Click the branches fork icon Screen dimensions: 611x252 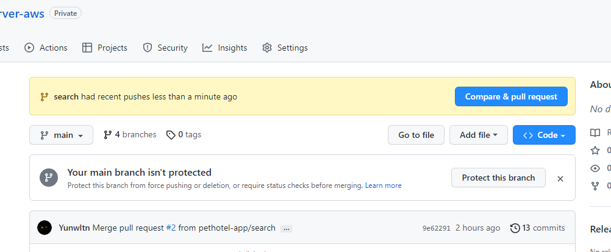pos(108,135)
